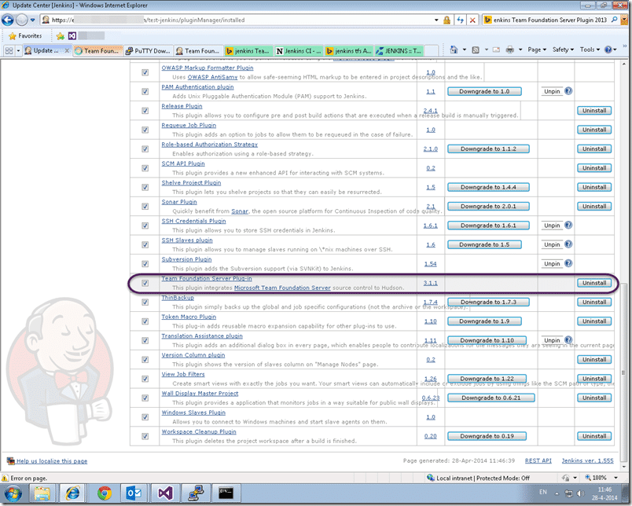Image resolution: width=632 pixels, height=506 pixels.
Task: Click the browser Back arrow button
Action: point(8,20)
